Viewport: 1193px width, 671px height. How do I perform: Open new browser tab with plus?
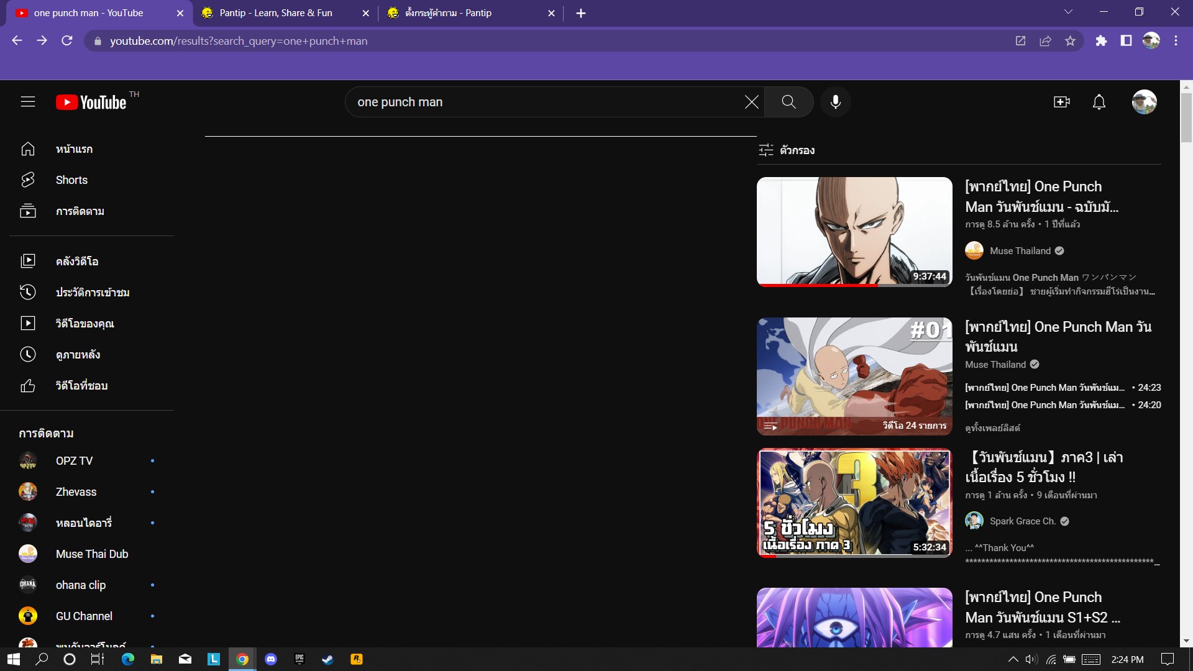pos(580,13)
